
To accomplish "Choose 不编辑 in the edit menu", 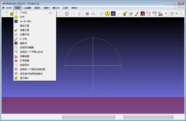I will point(35,13).
